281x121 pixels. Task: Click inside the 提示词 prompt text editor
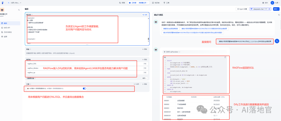pos(87,30)
